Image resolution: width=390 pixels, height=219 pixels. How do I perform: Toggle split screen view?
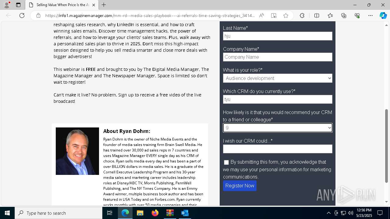317,16
